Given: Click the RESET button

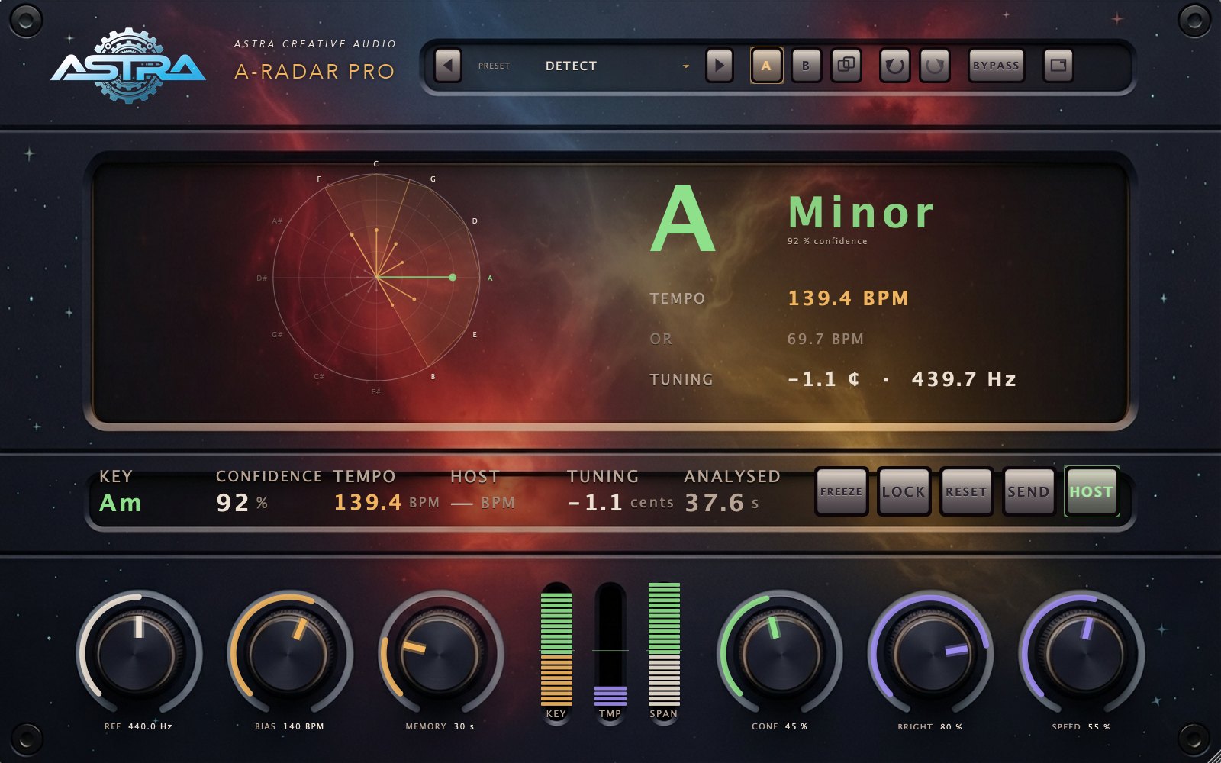Looking at the screenshot, I should point(966,492).
